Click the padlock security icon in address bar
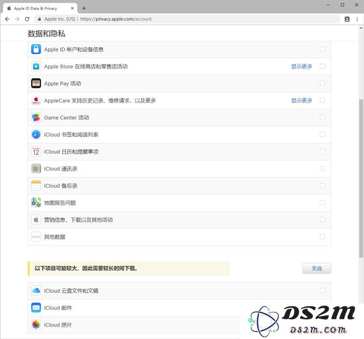This screenshot has height=339, width=364. (x=40, y=19)
